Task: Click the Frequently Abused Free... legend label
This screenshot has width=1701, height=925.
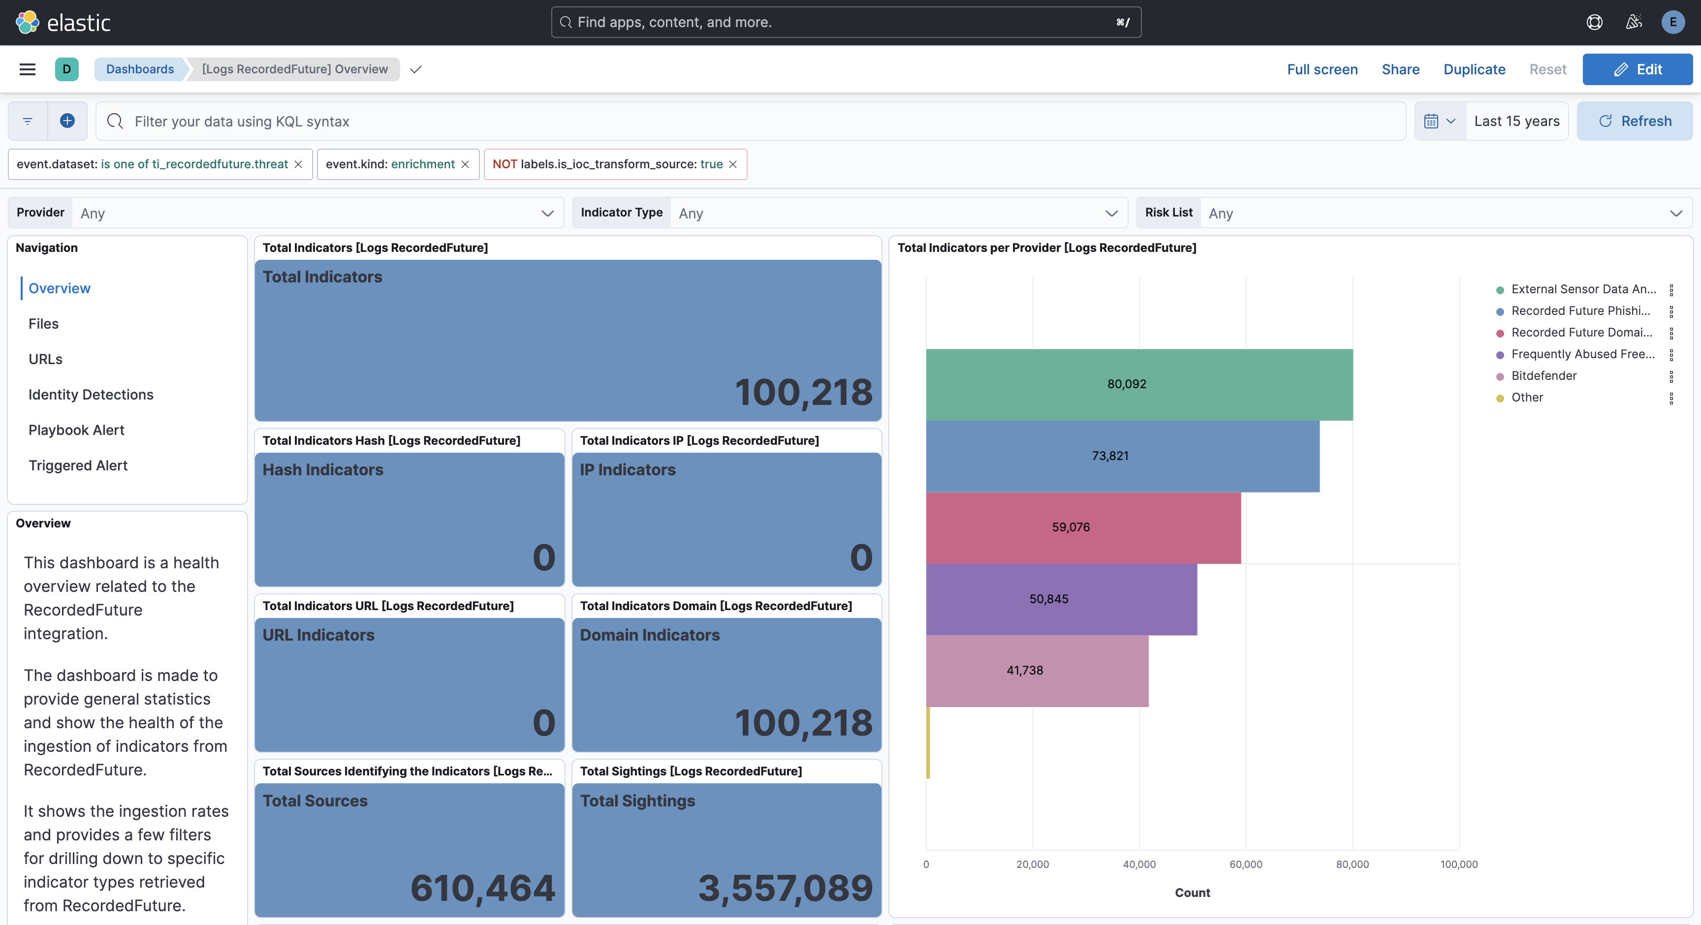Action: tap(1583, 355)
